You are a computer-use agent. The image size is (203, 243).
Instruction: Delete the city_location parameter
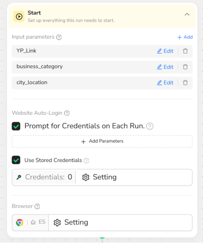pyautogui.click(x=185, y=82)
